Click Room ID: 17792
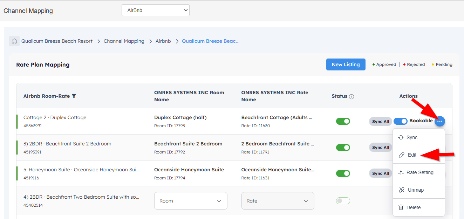The width and height of the screenshot is (464, 219). [170, 152]
